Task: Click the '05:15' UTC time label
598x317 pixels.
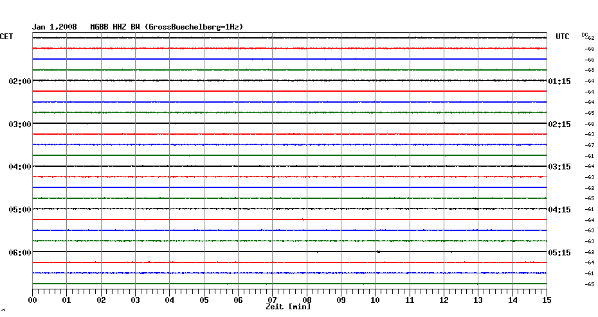Action: click(x=559, y=253)
